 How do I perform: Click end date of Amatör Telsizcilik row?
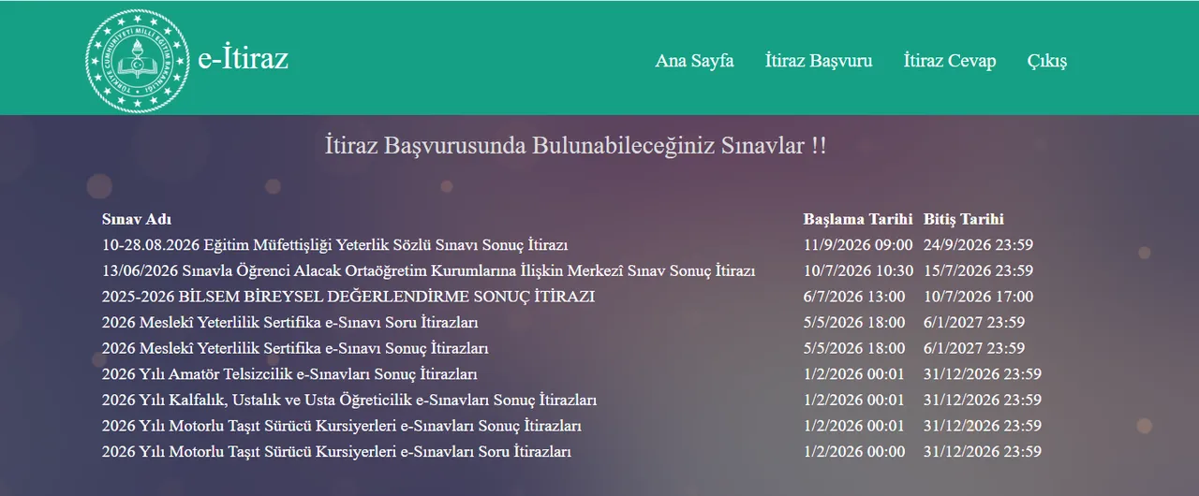pos(983,374)
